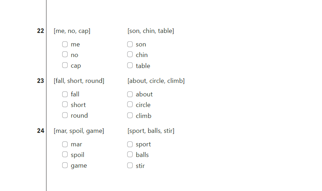
Task: Tick the 'spoil' checkbox
Action: [65, 155]
